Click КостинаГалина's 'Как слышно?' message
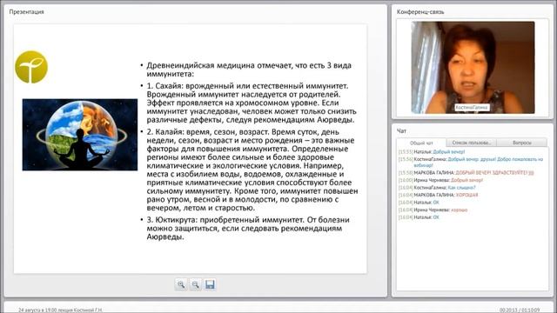557x313 pixels. click(x=437, y=188)
